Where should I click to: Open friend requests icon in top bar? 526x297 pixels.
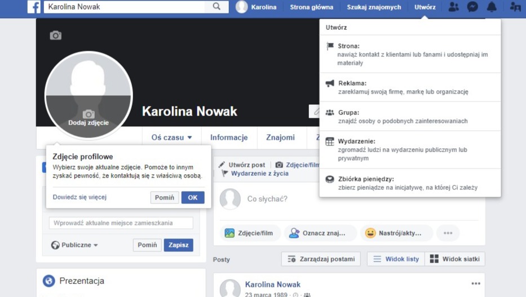[x=453, y=7]
